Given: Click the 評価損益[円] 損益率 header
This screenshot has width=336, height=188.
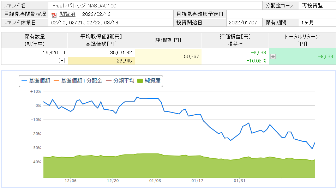Looking at the screenshot, I should tap(235, 40).
